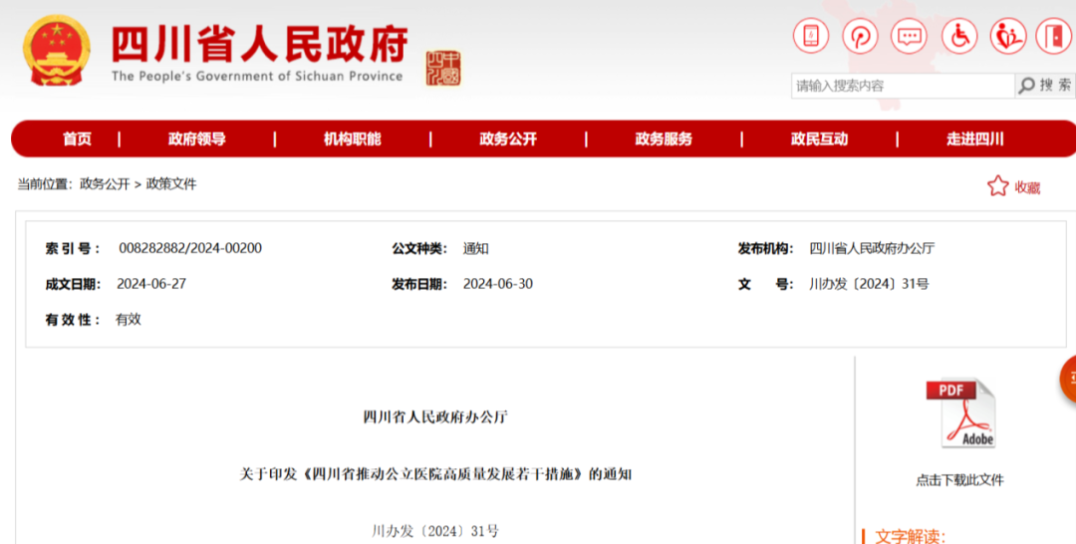1076x544 pixels.
Task: Enable accessibility mode via wheelchair icon
Action: click(958, 36)
